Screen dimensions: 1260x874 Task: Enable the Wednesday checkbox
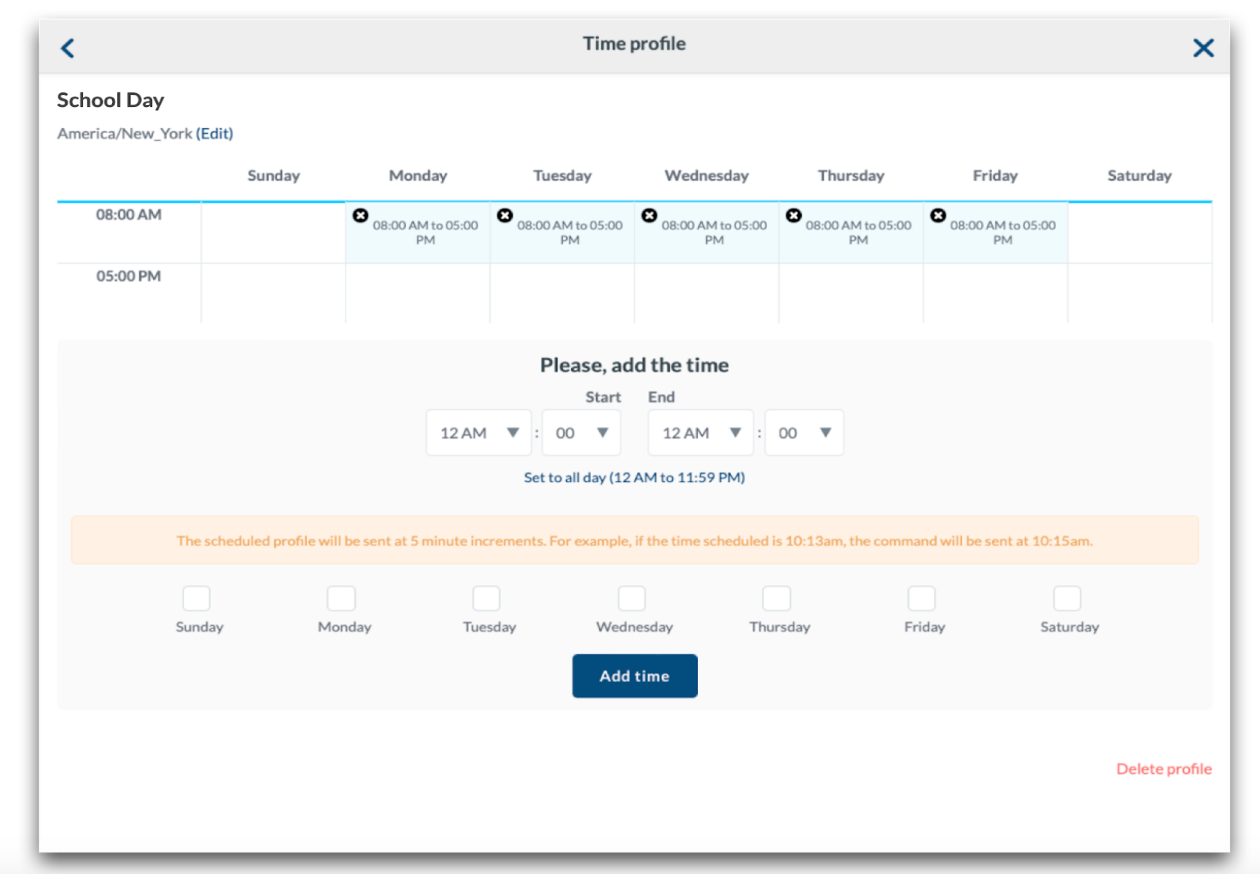pos(632,599)
